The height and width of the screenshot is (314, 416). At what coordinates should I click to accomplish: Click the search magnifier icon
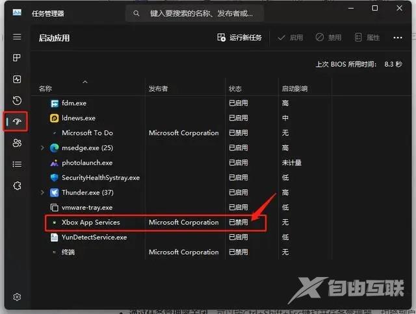(136, 13)
